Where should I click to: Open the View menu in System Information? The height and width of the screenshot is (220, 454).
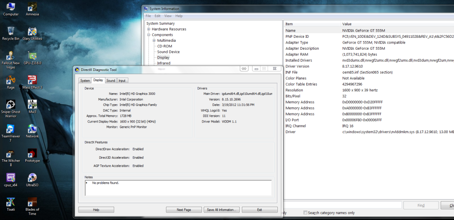[168, 16]
